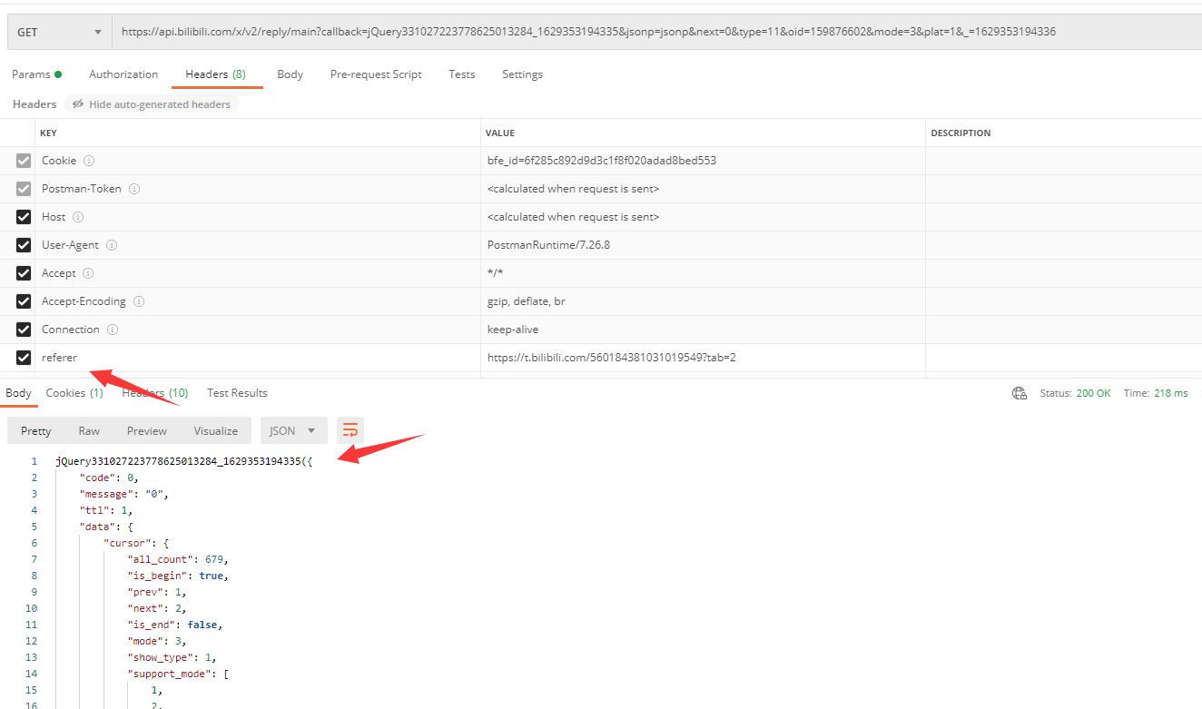
Task: Click the info icon beside User-Agent header
Action: pos(112,245)
